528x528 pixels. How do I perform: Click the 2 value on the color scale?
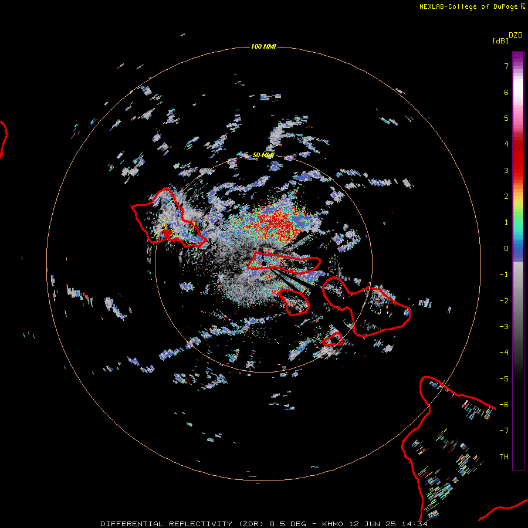(506, 197)
